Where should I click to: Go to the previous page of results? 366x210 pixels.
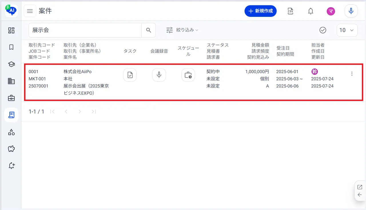point(66,112)
